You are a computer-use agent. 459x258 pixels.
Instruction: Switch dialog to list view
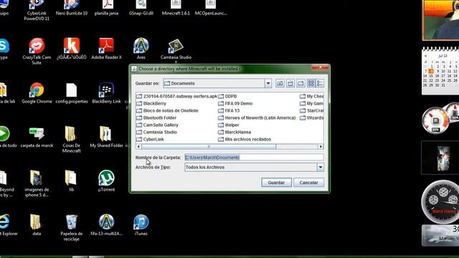coord(311,83)
